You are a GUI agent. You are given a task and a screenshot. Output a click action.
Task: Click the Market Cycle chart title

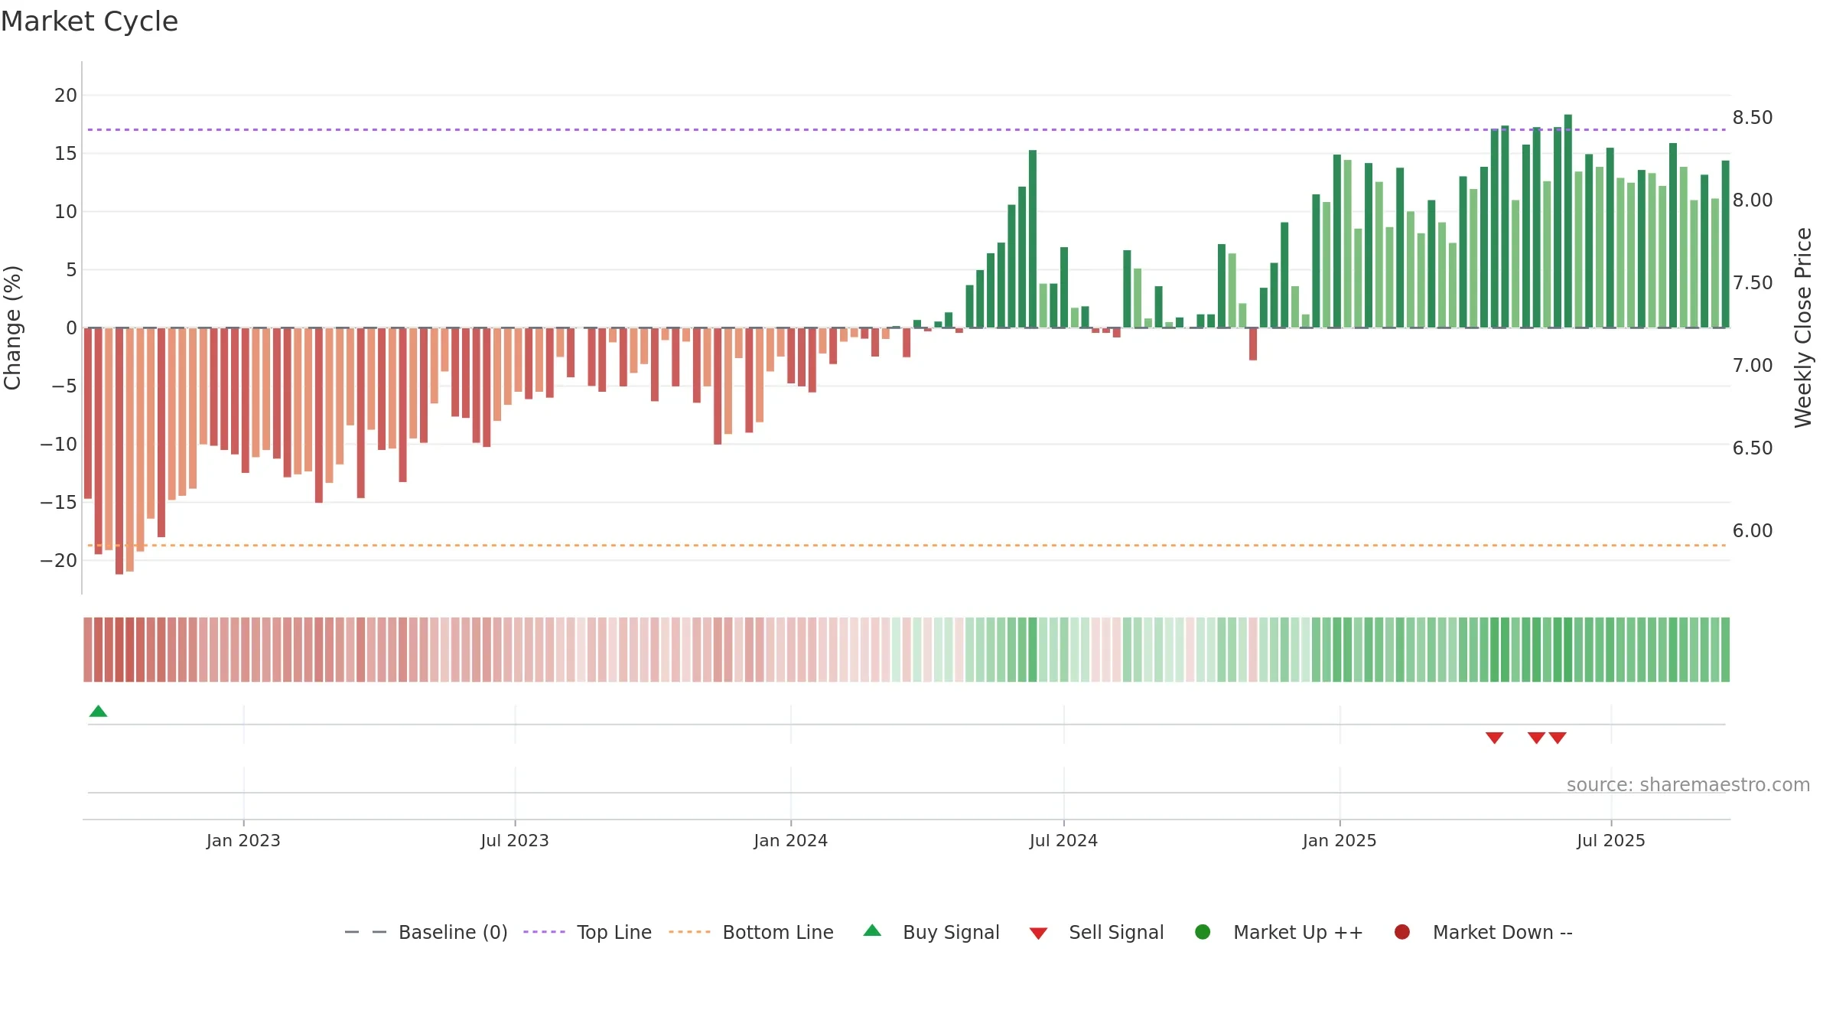pyautogui.click(x=90, y=21)
